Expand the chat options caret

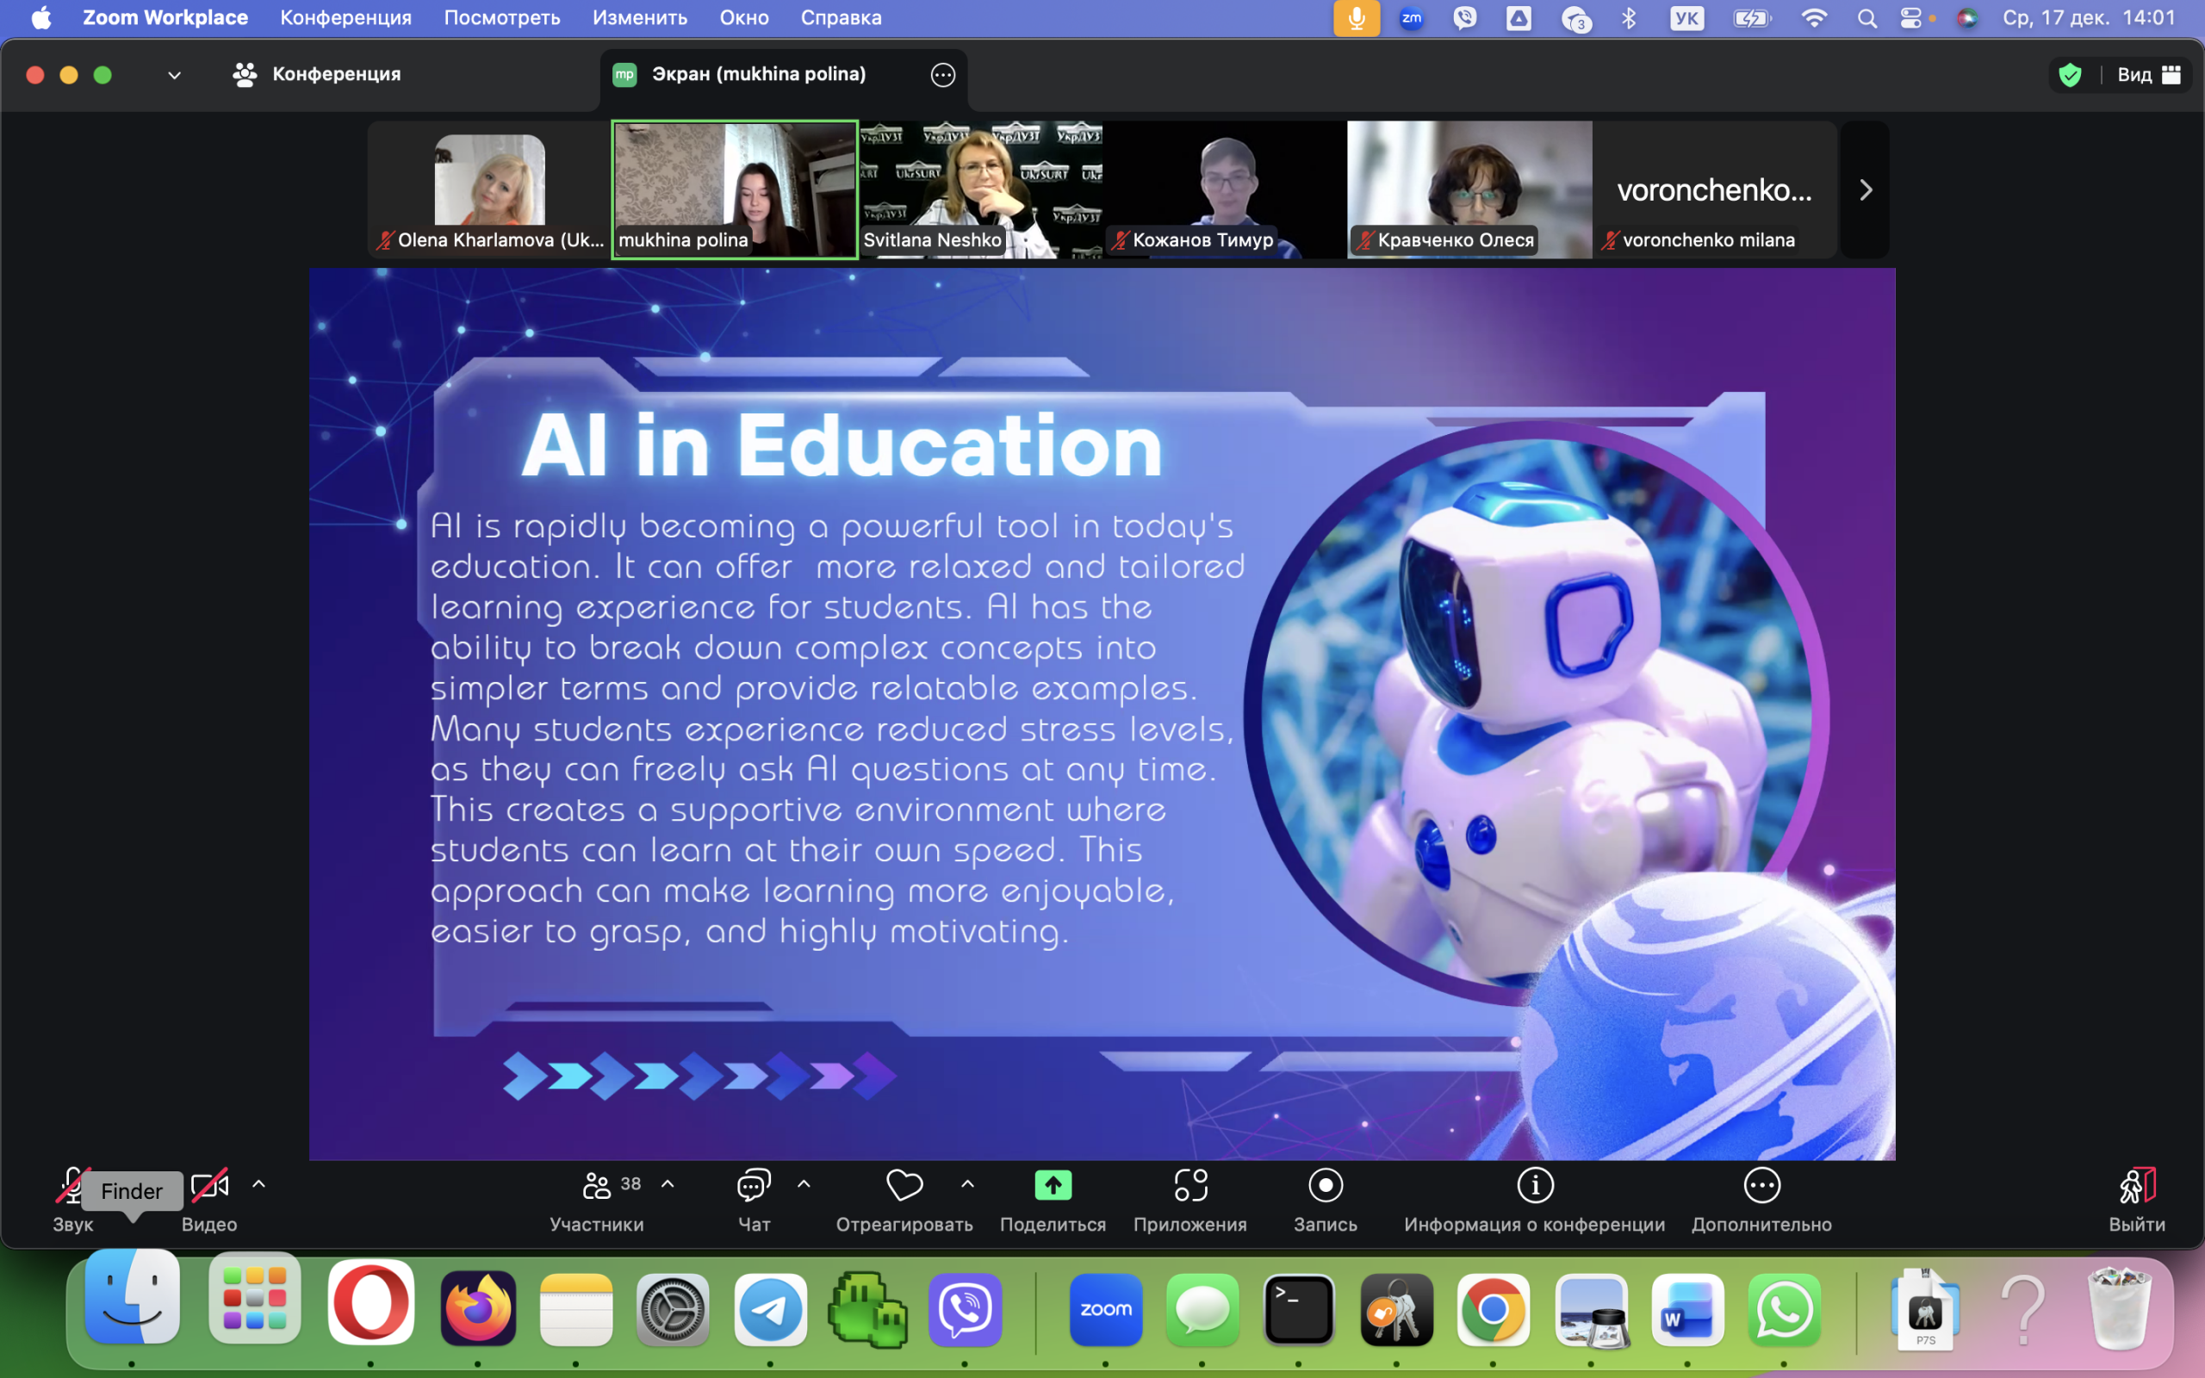point(804,1184)
